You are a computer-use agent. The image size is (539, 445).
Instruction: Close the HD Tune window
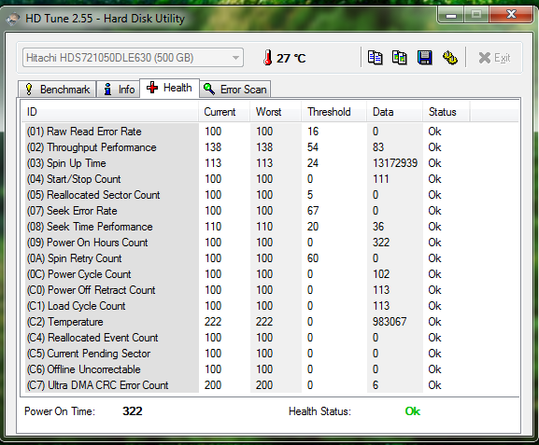pos(511,14)
